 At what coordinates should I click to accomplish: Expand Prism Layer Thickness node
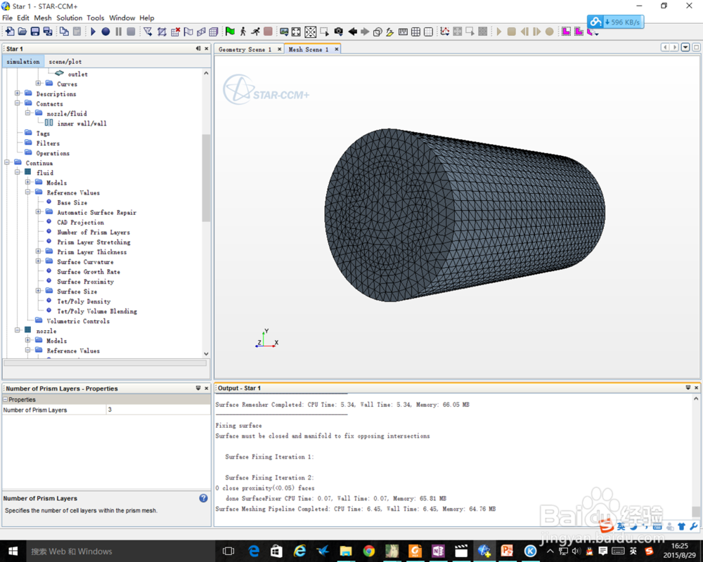(x=38, y=251)
